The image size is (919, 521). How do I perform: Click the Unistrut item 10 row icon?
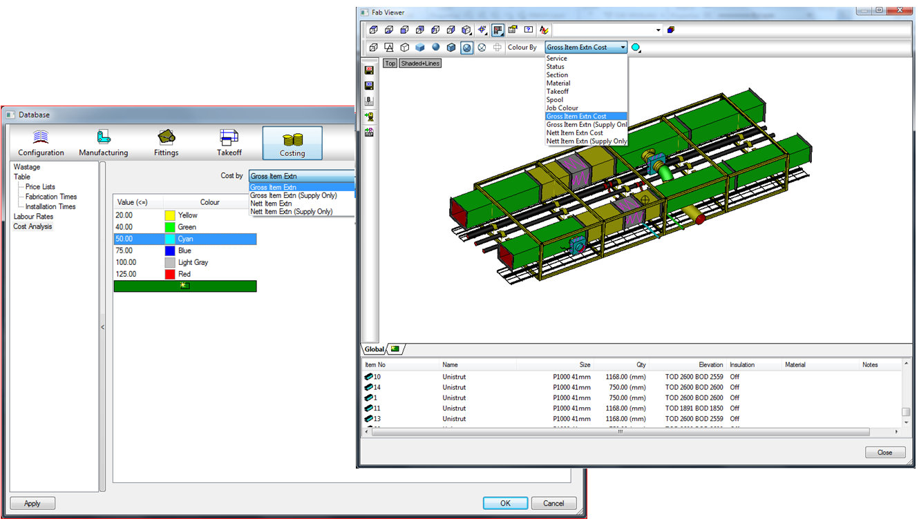click(369, 377)
